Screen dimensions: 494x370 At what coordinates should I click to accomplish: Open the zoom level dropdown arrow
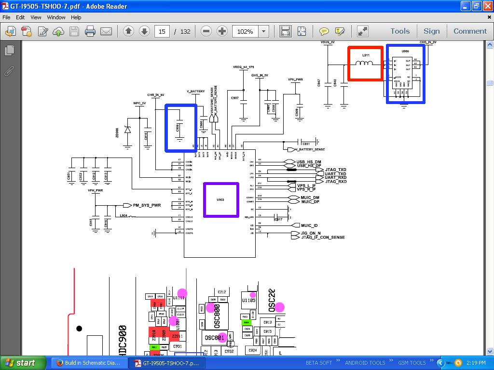[264, 31]
